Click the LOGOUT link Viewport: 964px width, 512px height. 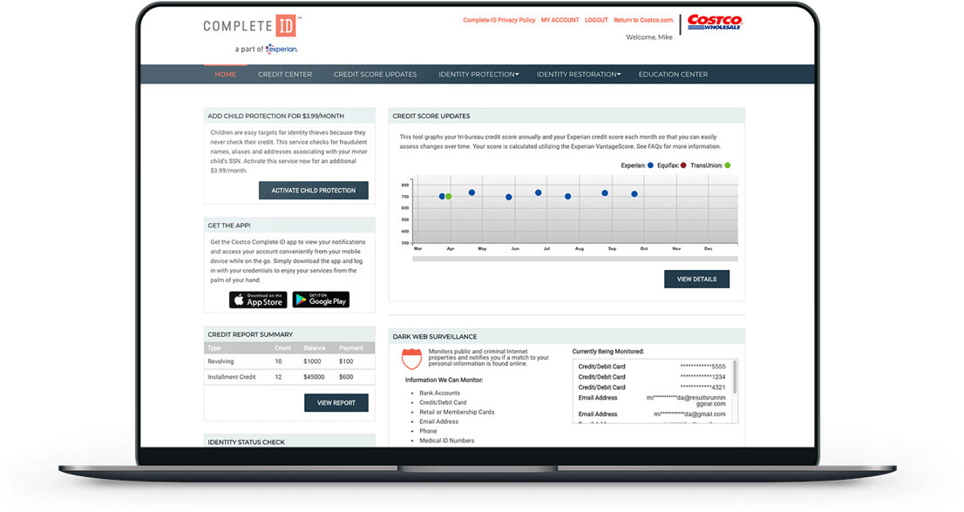(596, 19)
